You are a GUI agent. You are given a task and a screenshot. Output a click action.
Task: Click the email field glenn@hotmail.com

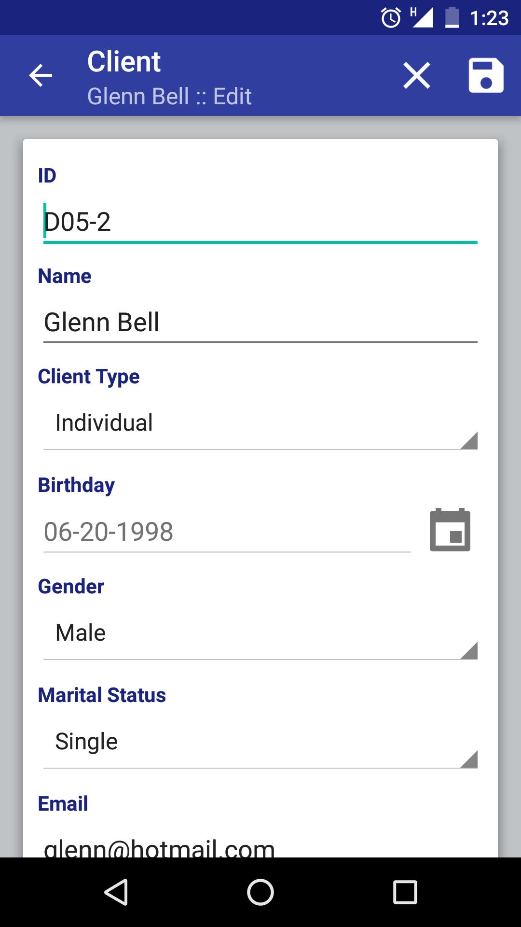point(260,847)
